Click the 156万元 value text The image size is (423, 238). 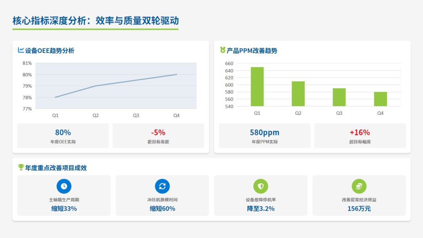[359, 209]
